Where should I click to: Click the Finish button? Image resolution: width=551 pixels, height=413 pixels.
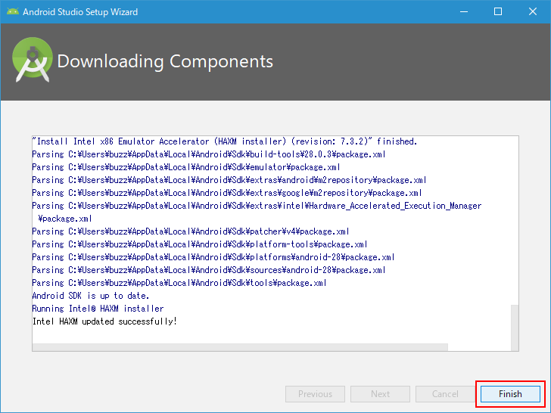pyautogui.click(x=510, y=393)
